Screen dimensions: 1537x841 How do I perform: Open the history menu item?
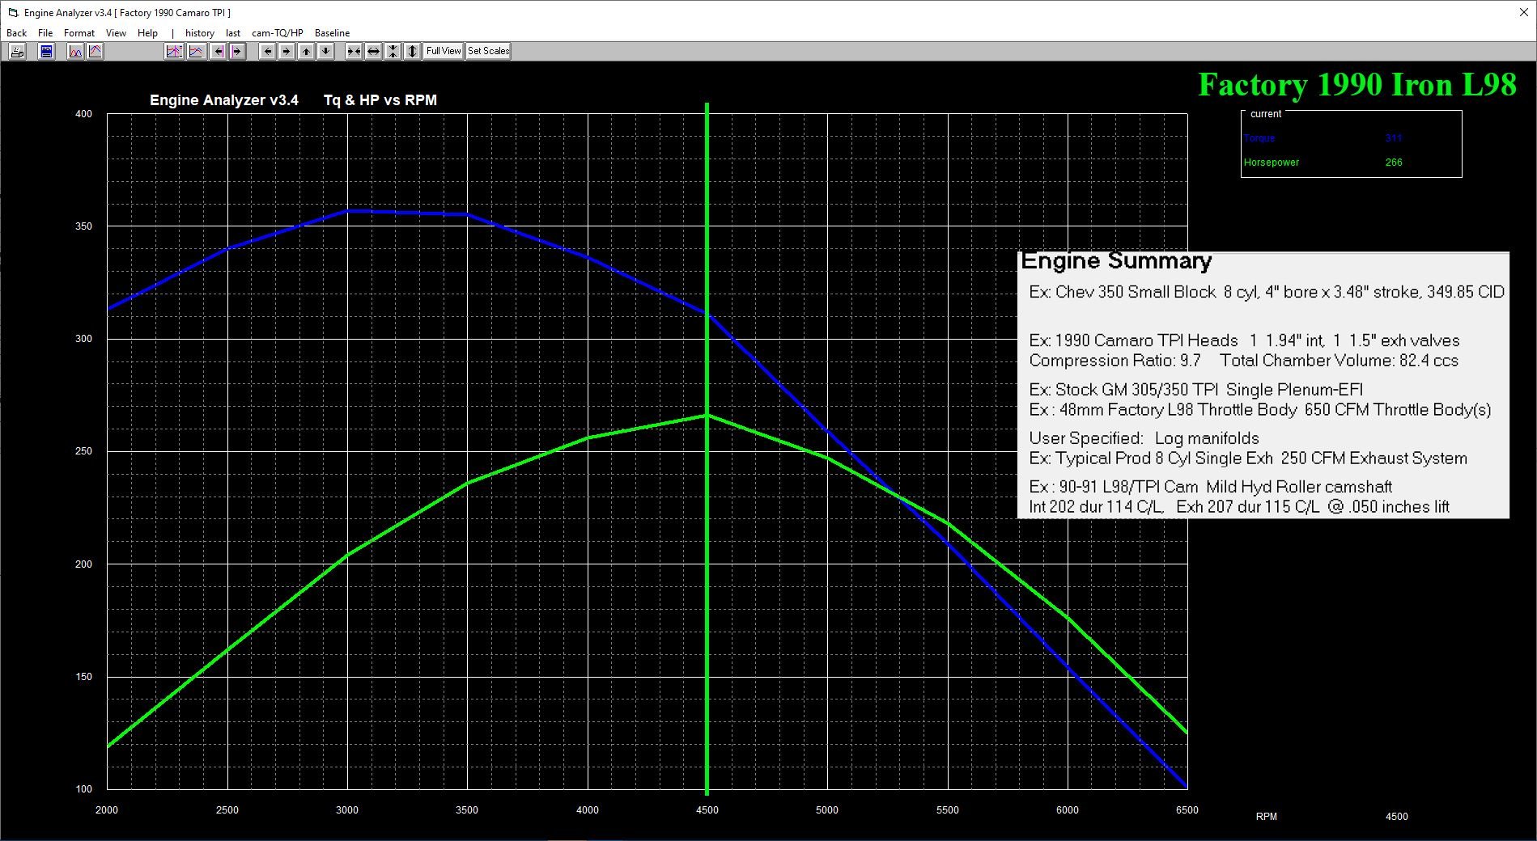point(199,33)
